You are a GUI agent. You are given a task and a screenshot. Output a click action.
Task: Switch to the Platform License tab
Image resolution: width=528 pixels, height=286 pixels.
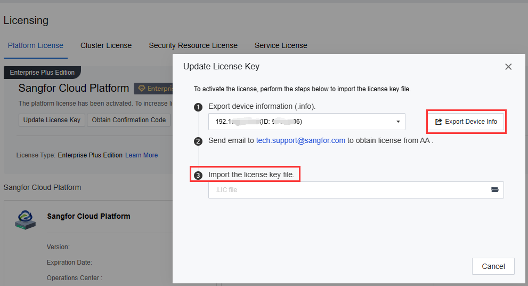pos(36,45)
